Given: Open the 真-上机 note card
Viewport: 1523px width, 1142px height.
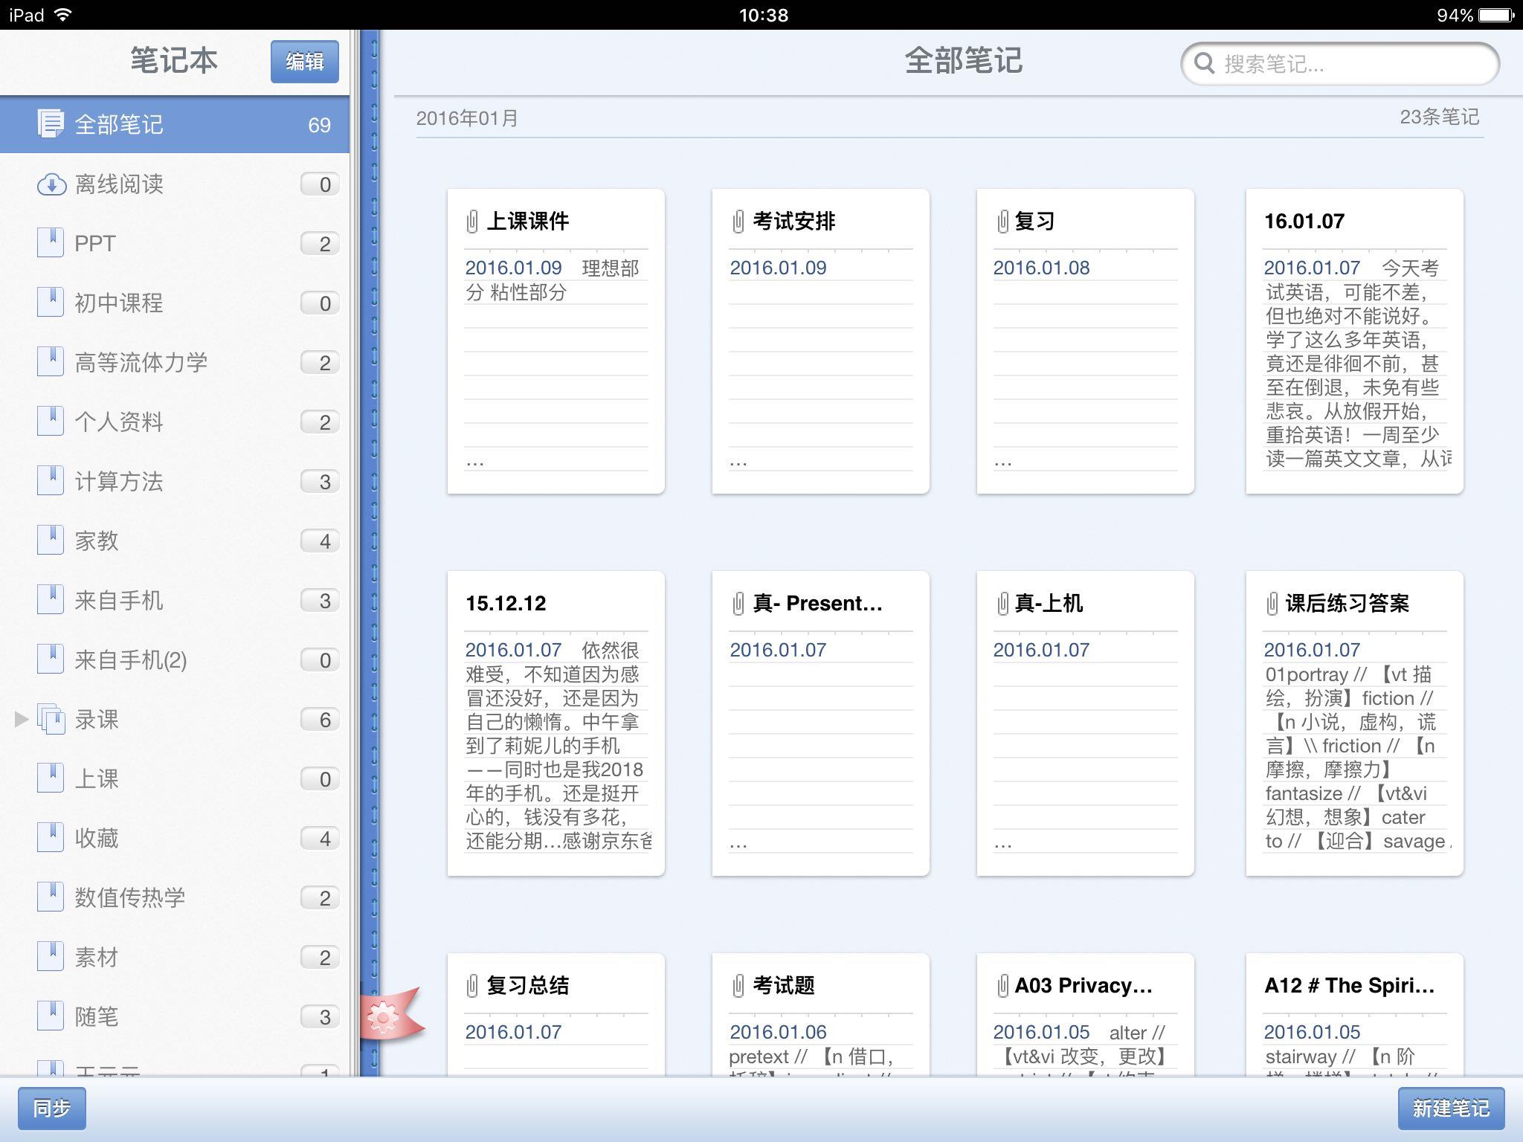Looking at the screenshot, I should coord(1085,723).
